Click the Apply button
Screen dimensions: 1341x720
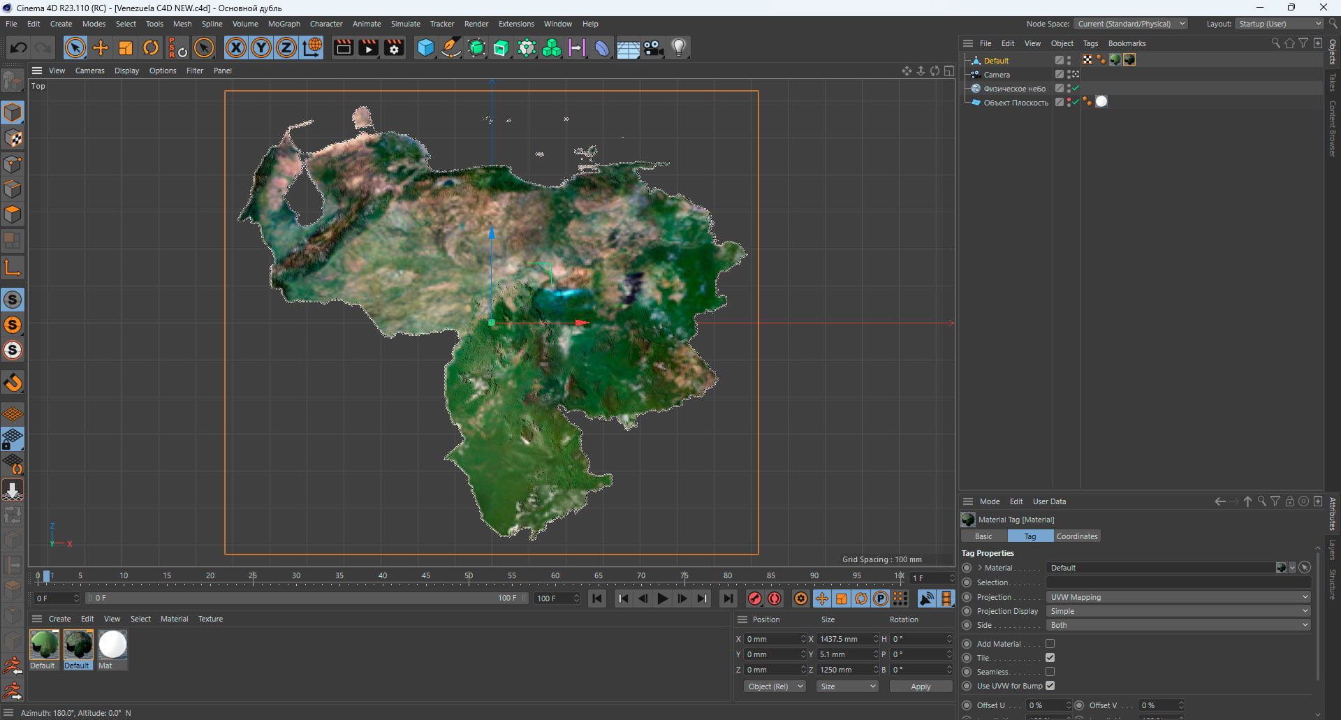coord(921,686)
